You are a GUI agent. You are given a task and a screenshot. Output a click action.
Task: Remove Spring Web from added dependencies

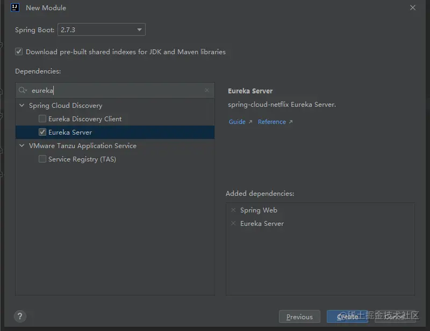coord(233,210)
